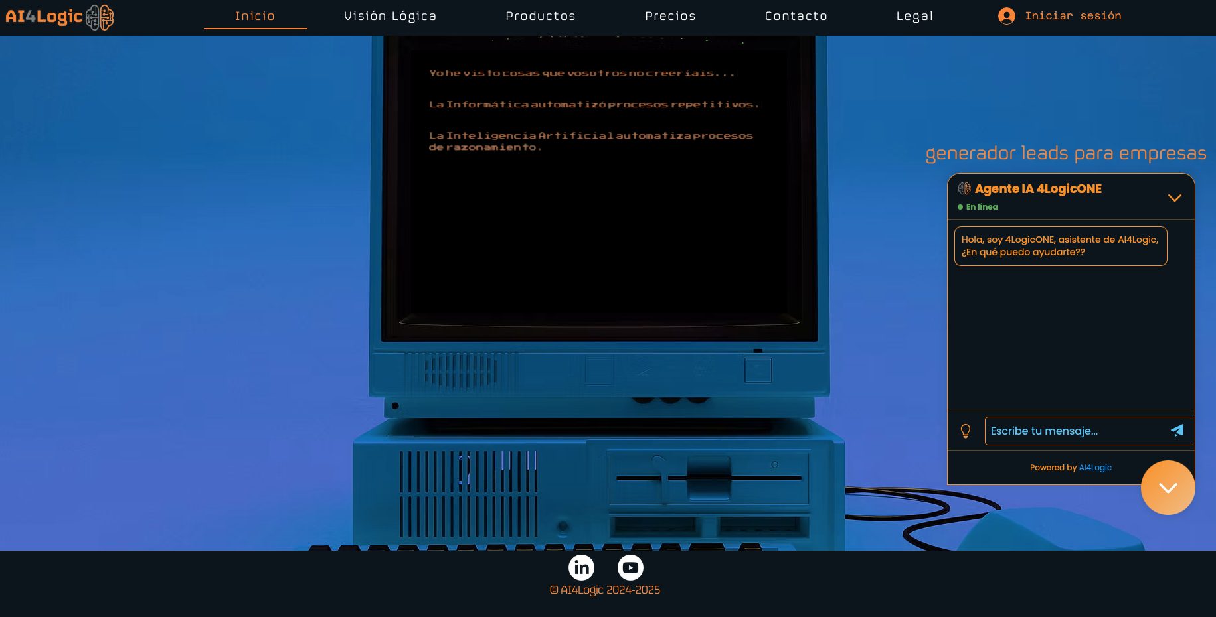1216x617 pixels.
Task: Click the AI4Logic logo text
Action: 44,17
